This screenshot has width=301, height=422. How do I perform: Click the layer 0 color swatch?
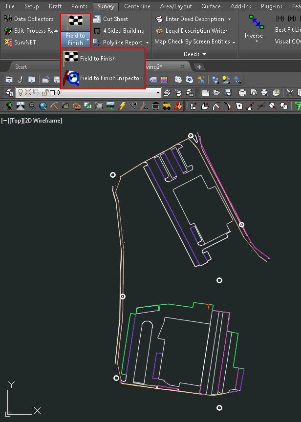pos(52,93)
